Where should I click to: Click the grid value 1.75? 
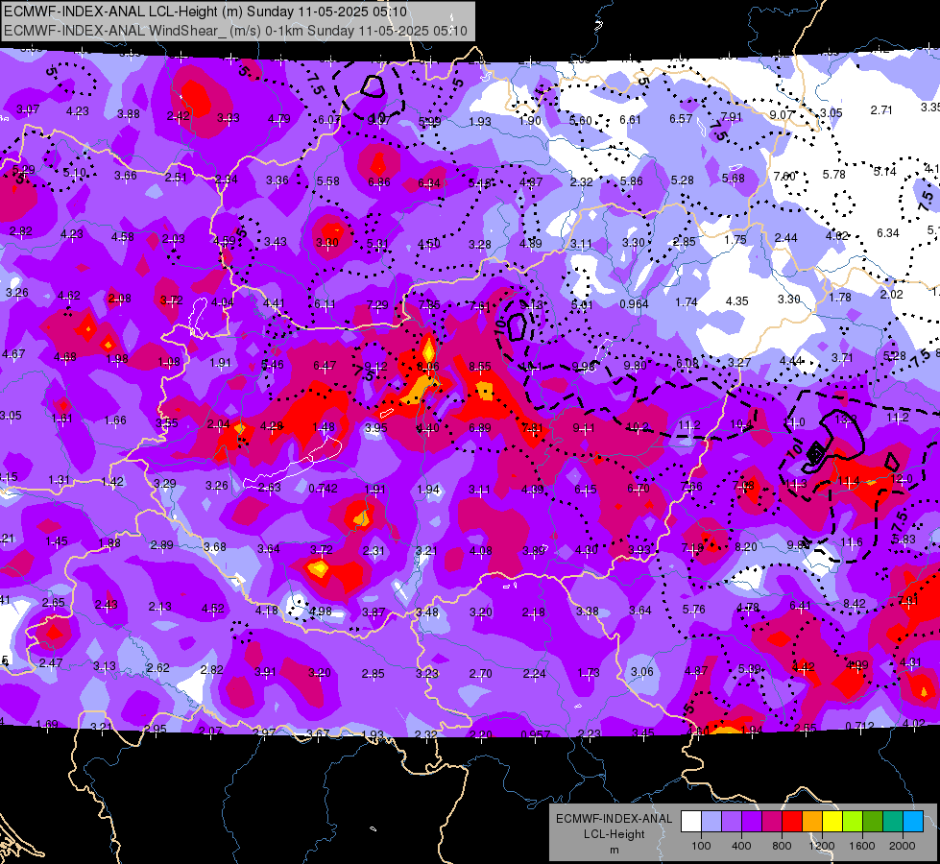point(735,240)
